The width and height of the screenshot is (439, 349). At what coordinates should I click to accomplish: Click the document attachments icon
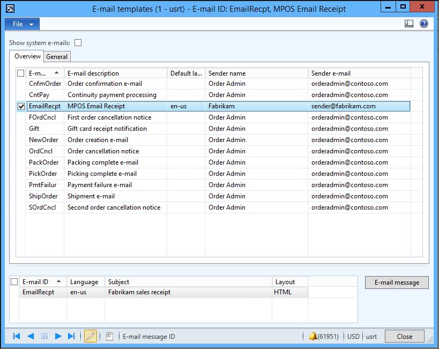coord(109,336)
